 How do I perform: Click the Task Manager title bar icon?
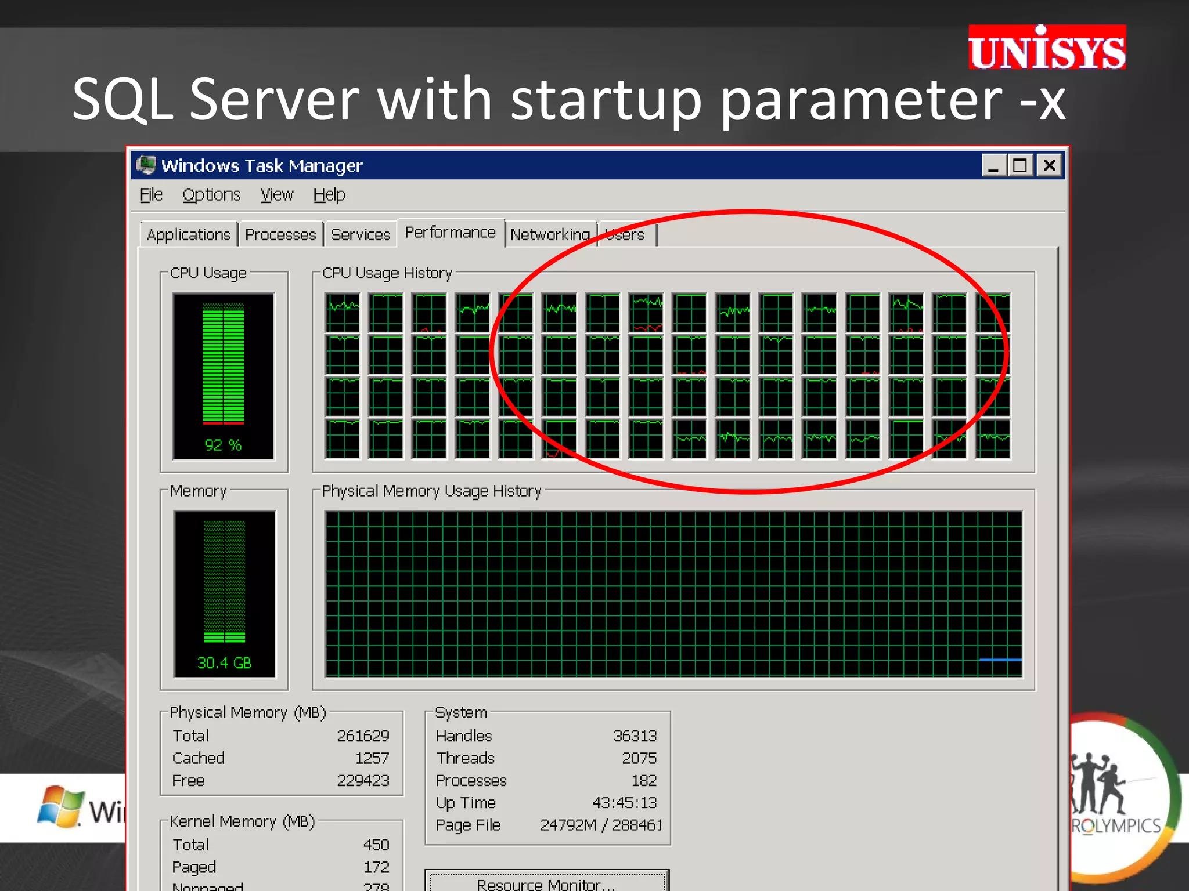pos(146,165)
